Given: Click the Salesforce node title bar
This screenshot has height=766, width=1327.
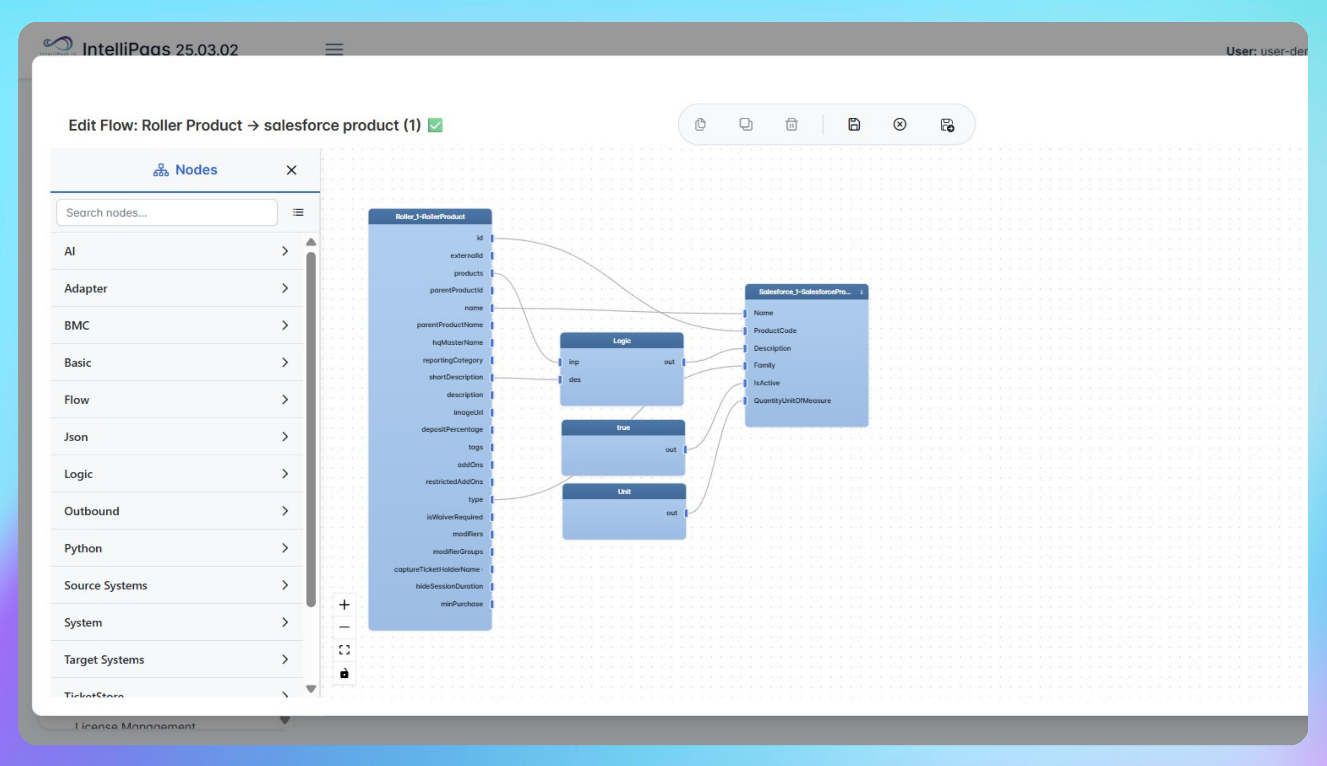Looking at the screenshot, I should (x=804, y=292).
